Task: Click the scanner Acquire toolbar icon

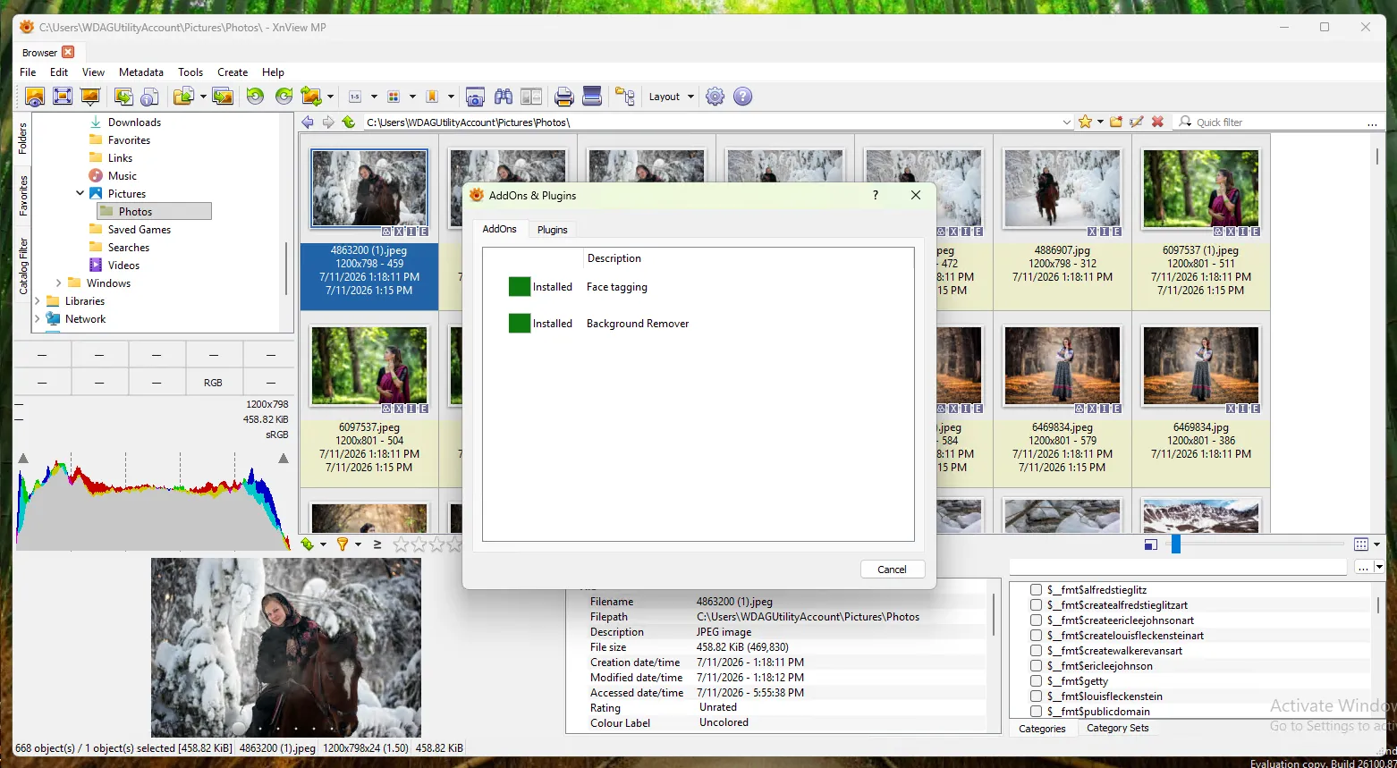Action: coord(591,97)
